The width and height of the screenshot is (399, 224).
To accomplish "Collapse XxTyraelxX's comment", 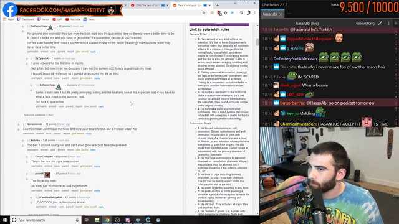I will [33, 58].
